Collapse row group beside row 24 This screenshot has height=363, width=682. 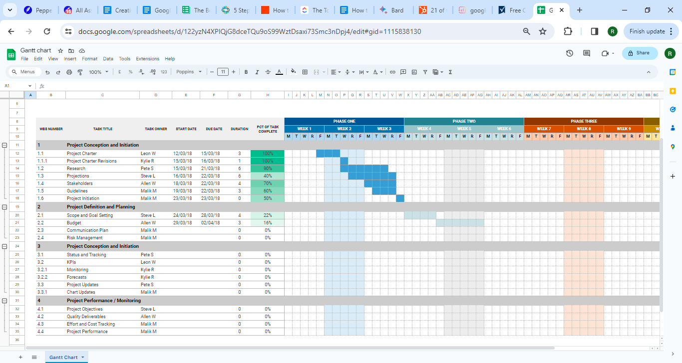(x=5, y=246)
